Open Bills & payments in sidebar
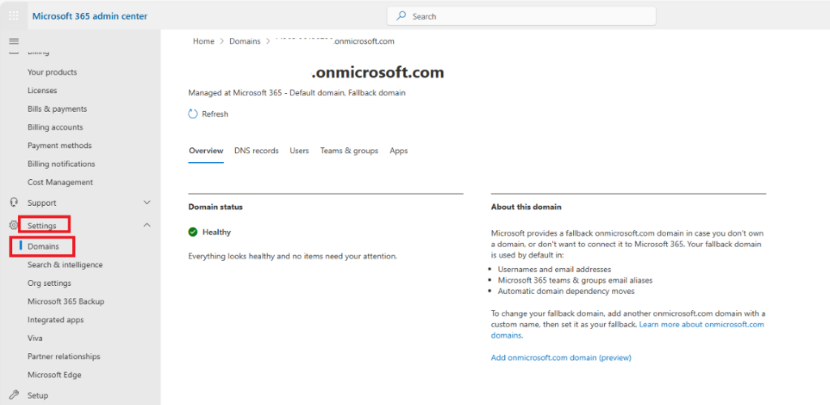Screen dimensions: 830x405 58,109
